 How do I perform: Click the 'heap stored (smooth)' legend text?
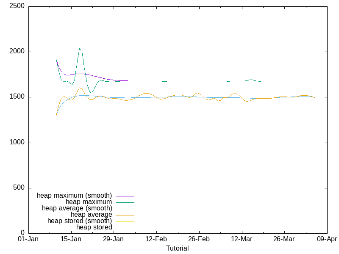click(x=80, y=221)
